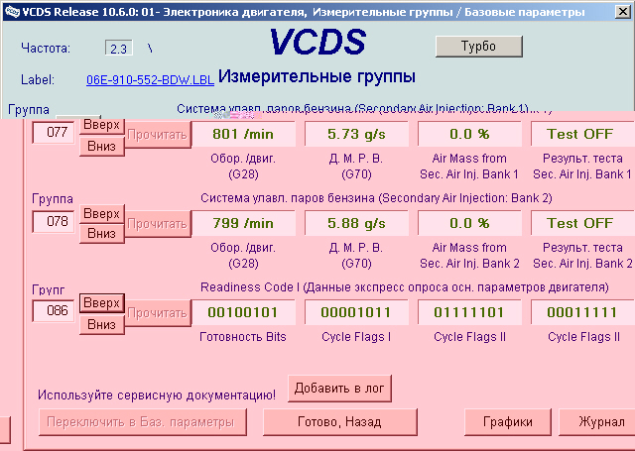This screenshot has width=635, height=451.
Task: Click the Готовность Bits label
Action: (x=243, y=337)
